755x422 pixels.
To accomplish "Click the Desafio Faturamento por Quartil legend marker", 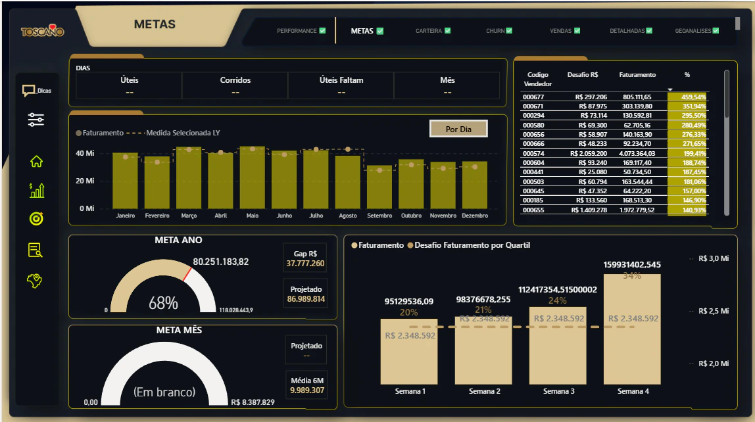I will click(410, 245).
